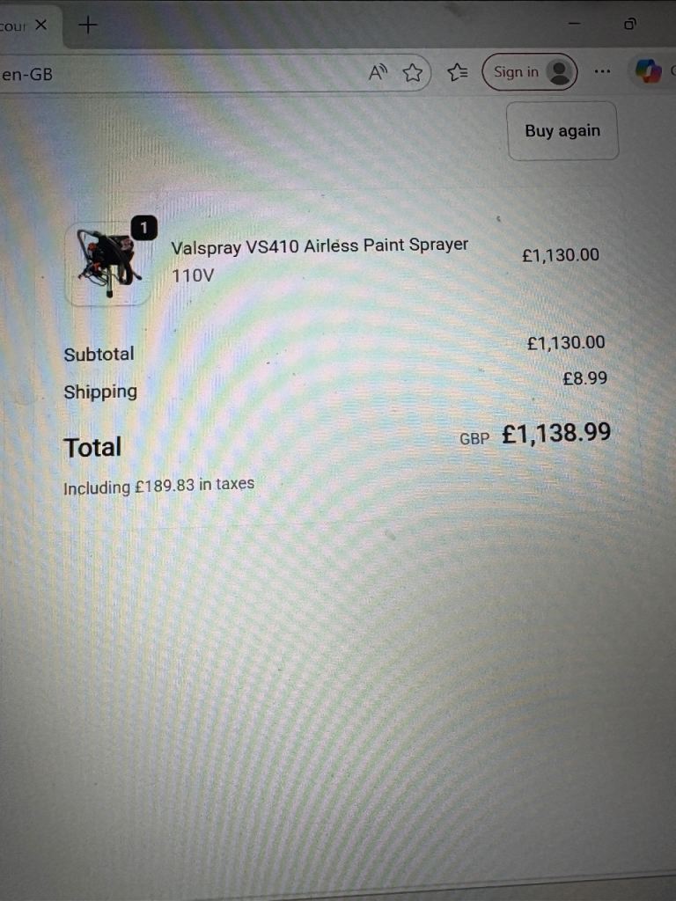Activate the Read aloud icon
676x901 pixels.
tap(378, 72)
